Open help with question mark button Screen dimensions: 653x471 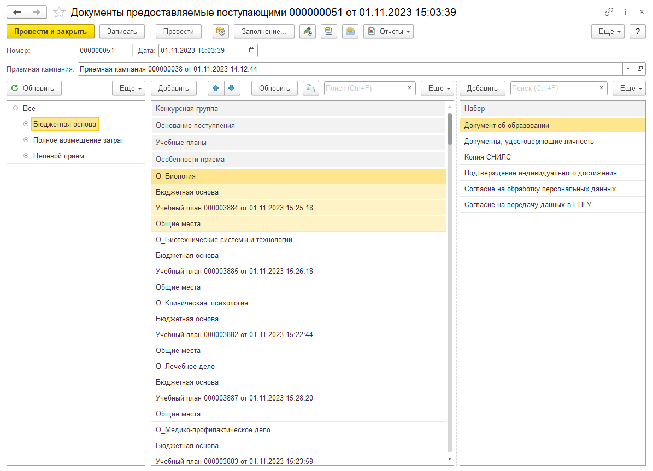click(x=638, y=31)
